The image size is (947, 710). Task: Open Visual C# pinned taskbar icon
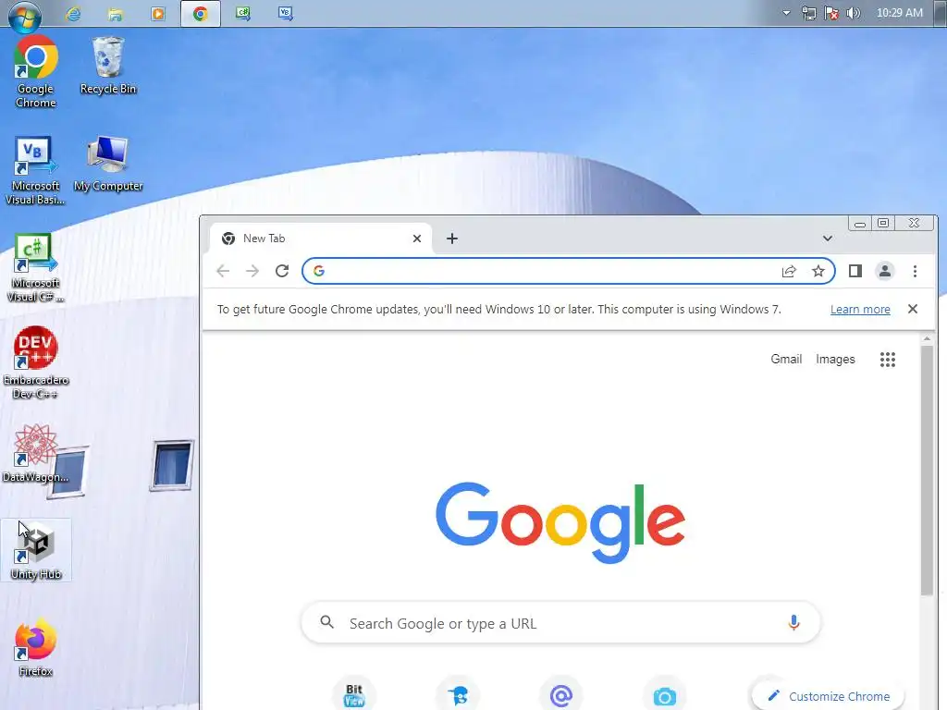243,13
